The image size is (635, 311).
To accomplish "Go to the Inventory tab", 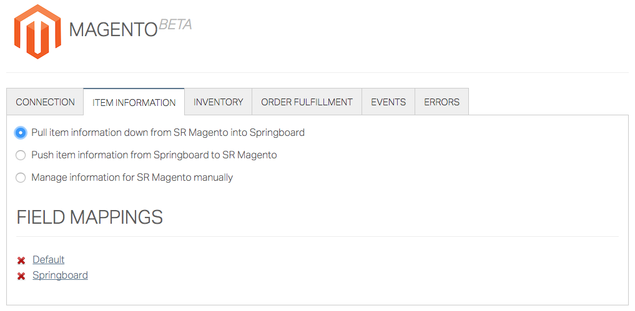I will pyautogui.click(x=219, y=102).
